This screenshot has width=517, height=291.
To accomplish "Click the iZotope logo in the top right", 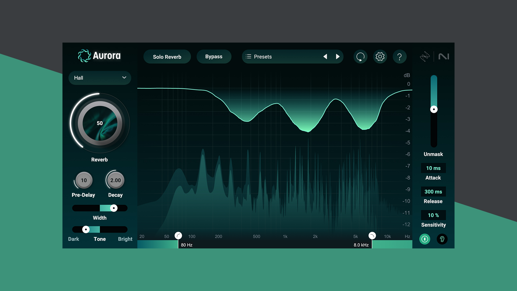I will point(425,57).
